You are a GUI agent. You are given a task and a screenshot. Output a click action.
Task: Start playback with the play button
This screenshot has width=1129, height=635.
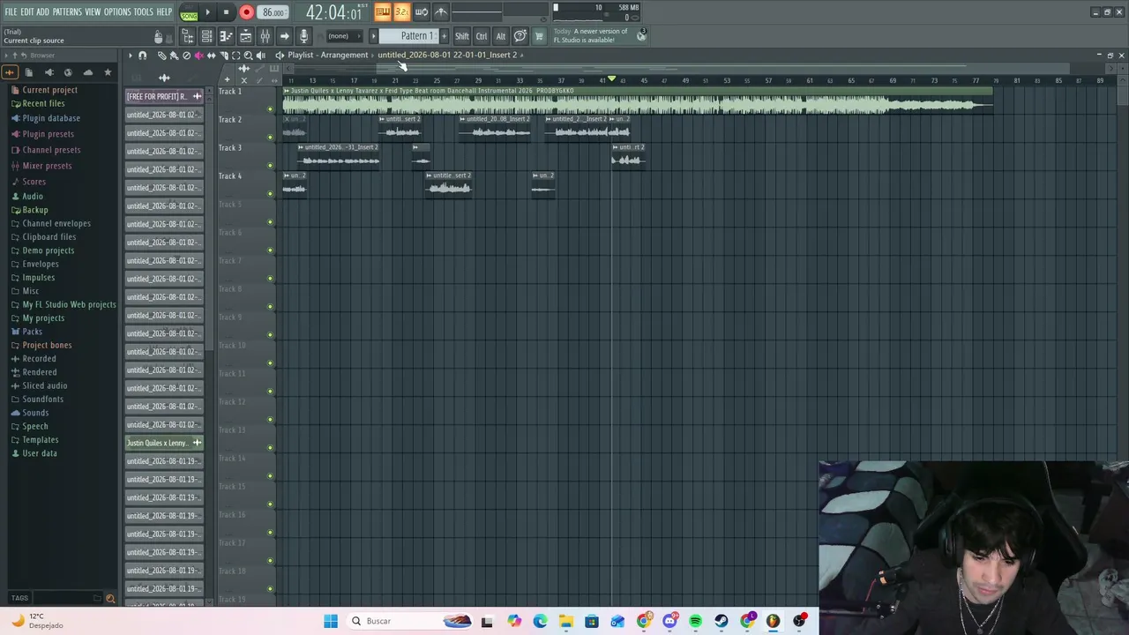(208, 12)
